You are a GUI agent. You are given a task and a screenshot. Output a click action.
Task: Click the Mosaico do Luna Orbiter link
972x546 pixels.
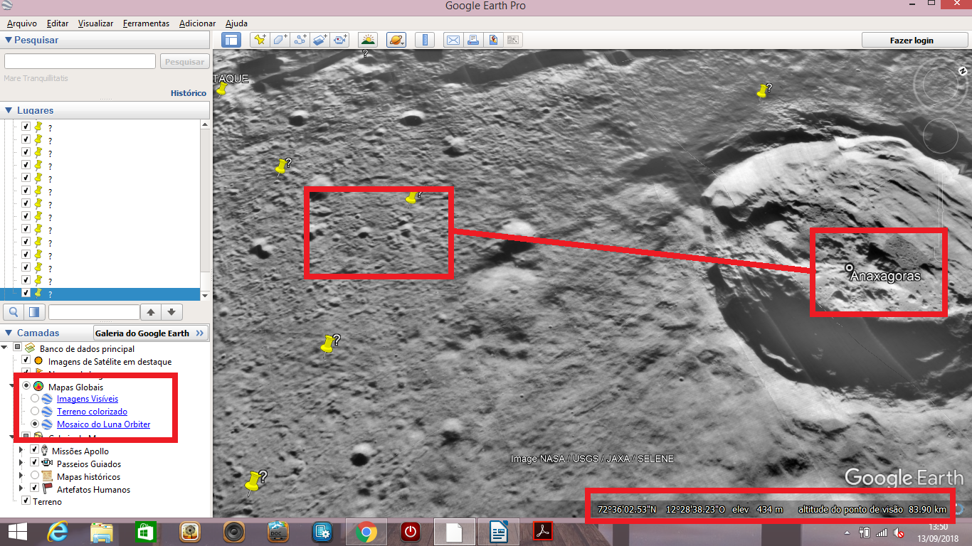103,424
